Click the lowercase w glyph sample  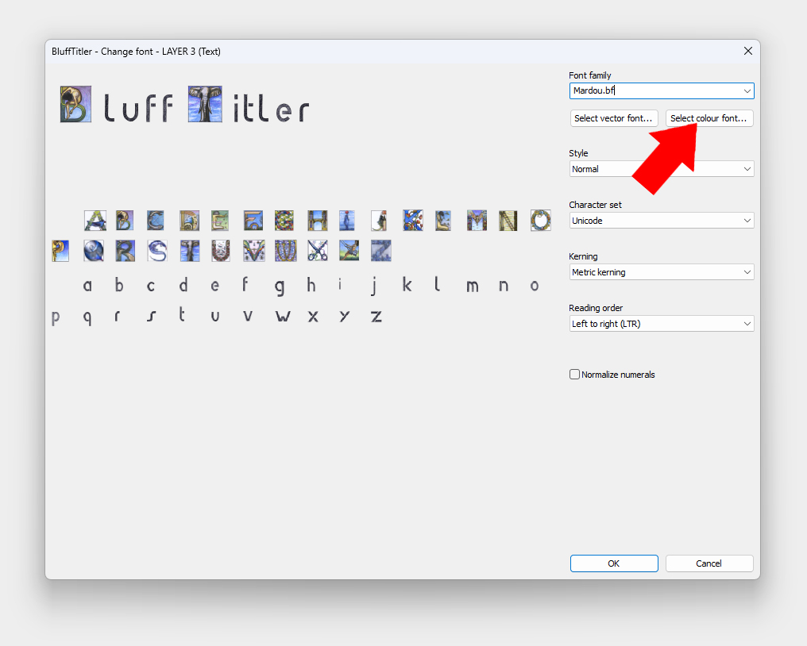(283, 317)
